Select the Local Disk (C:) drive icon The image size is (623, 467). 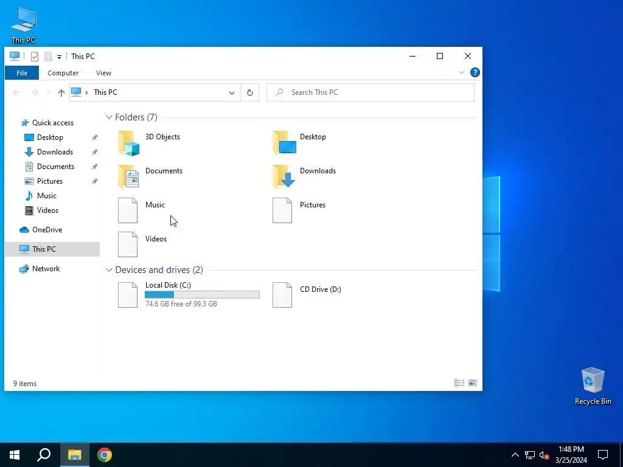[x=128, y=295]
